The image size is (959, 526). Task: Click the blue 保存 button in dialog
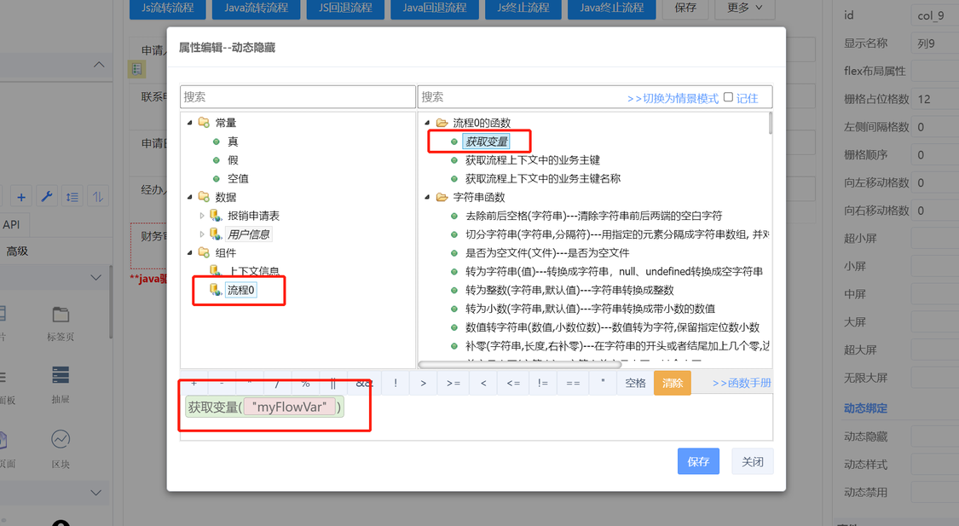(698, 461)
